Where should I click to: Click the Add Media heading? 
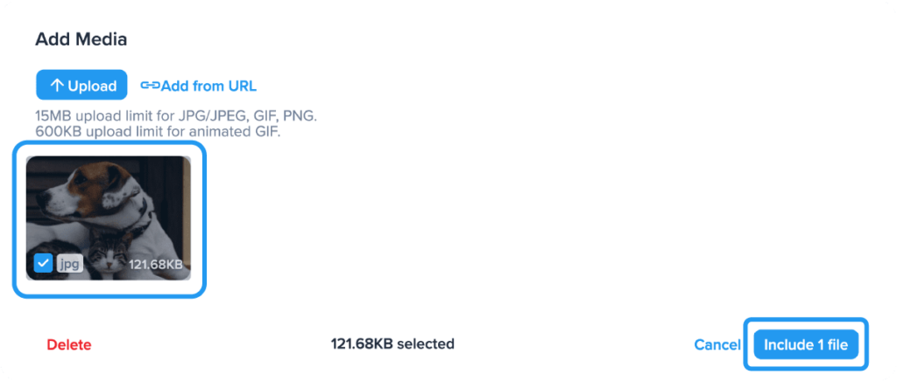[x=81, y=39]
